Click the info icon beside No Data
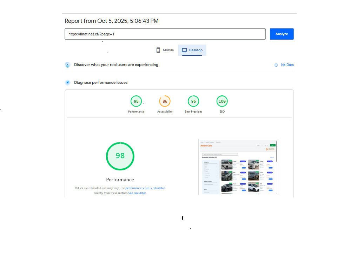The image size is (351, 263). point(276,65)
